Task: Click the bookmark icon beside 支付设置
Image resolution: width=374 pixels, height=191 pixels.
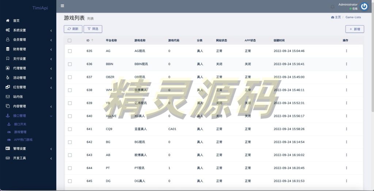Action: pyautogui.click(x=8, y=59)
